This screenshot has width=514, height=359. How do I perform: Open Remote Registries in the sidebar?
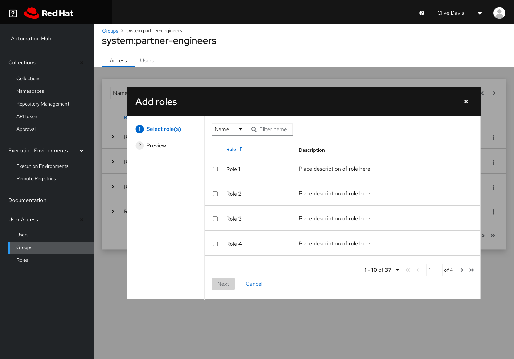point(36,178)
